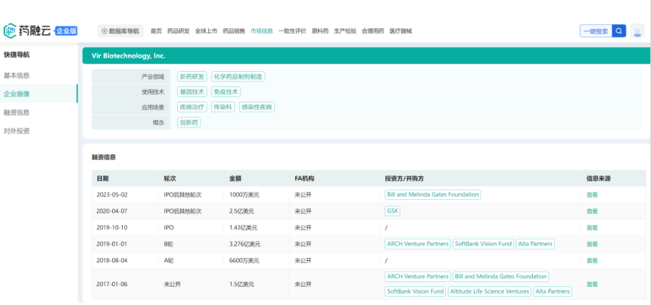This screenshot has height=305, width=651.
Task: Select 基本信息 in quick navigation
Action: coord(17,75)
